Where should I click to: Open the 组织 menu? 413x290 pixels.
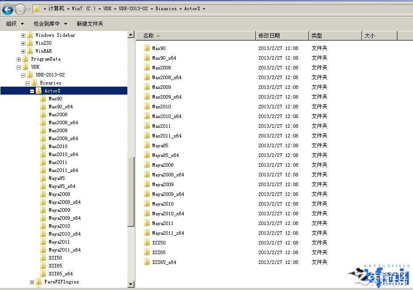[15, 24]
